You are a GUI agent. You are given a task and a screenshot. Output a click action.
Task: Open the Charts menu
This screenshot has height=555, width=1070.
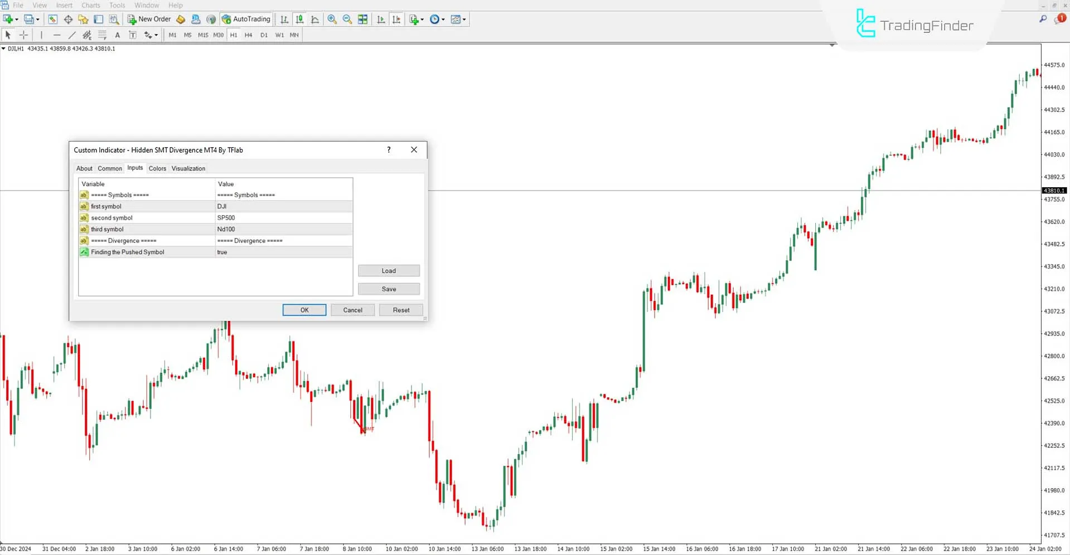point(90,5)
